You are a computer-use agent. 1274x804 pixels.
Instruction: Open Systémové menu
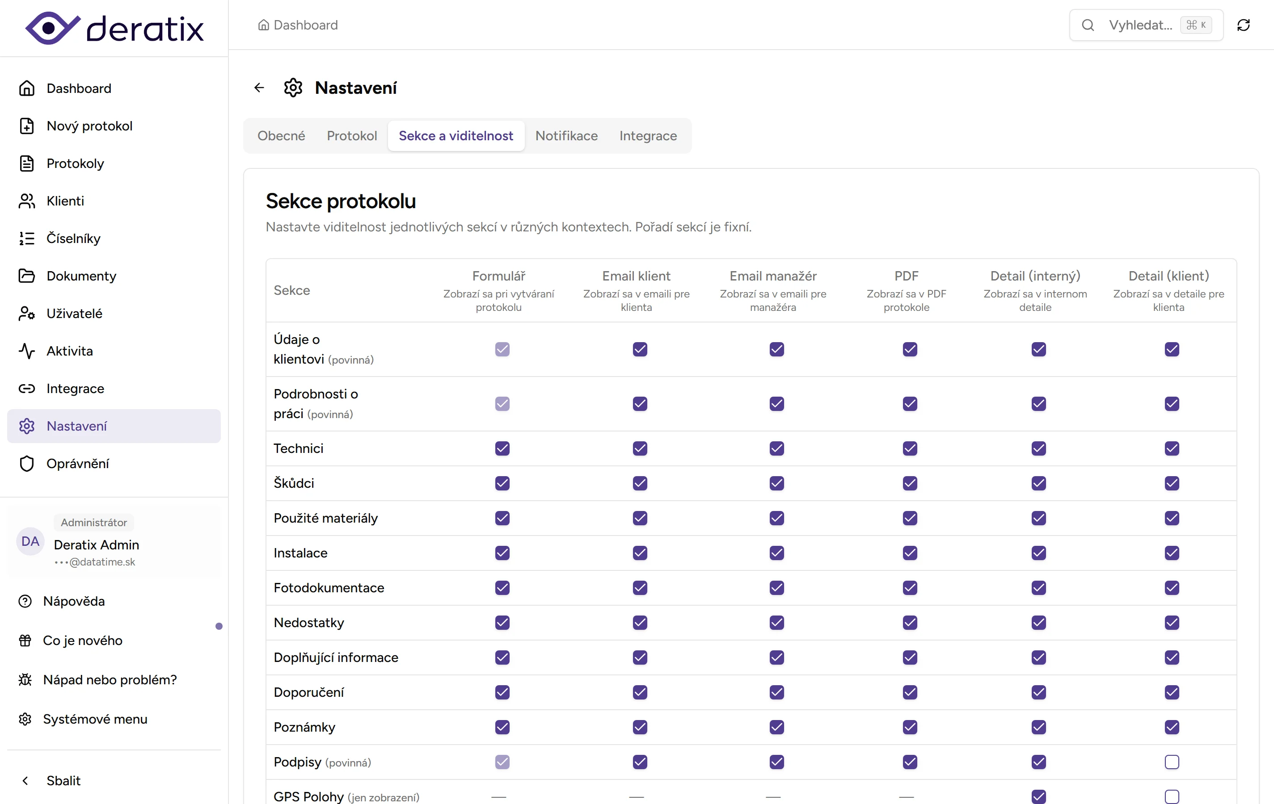94,719
